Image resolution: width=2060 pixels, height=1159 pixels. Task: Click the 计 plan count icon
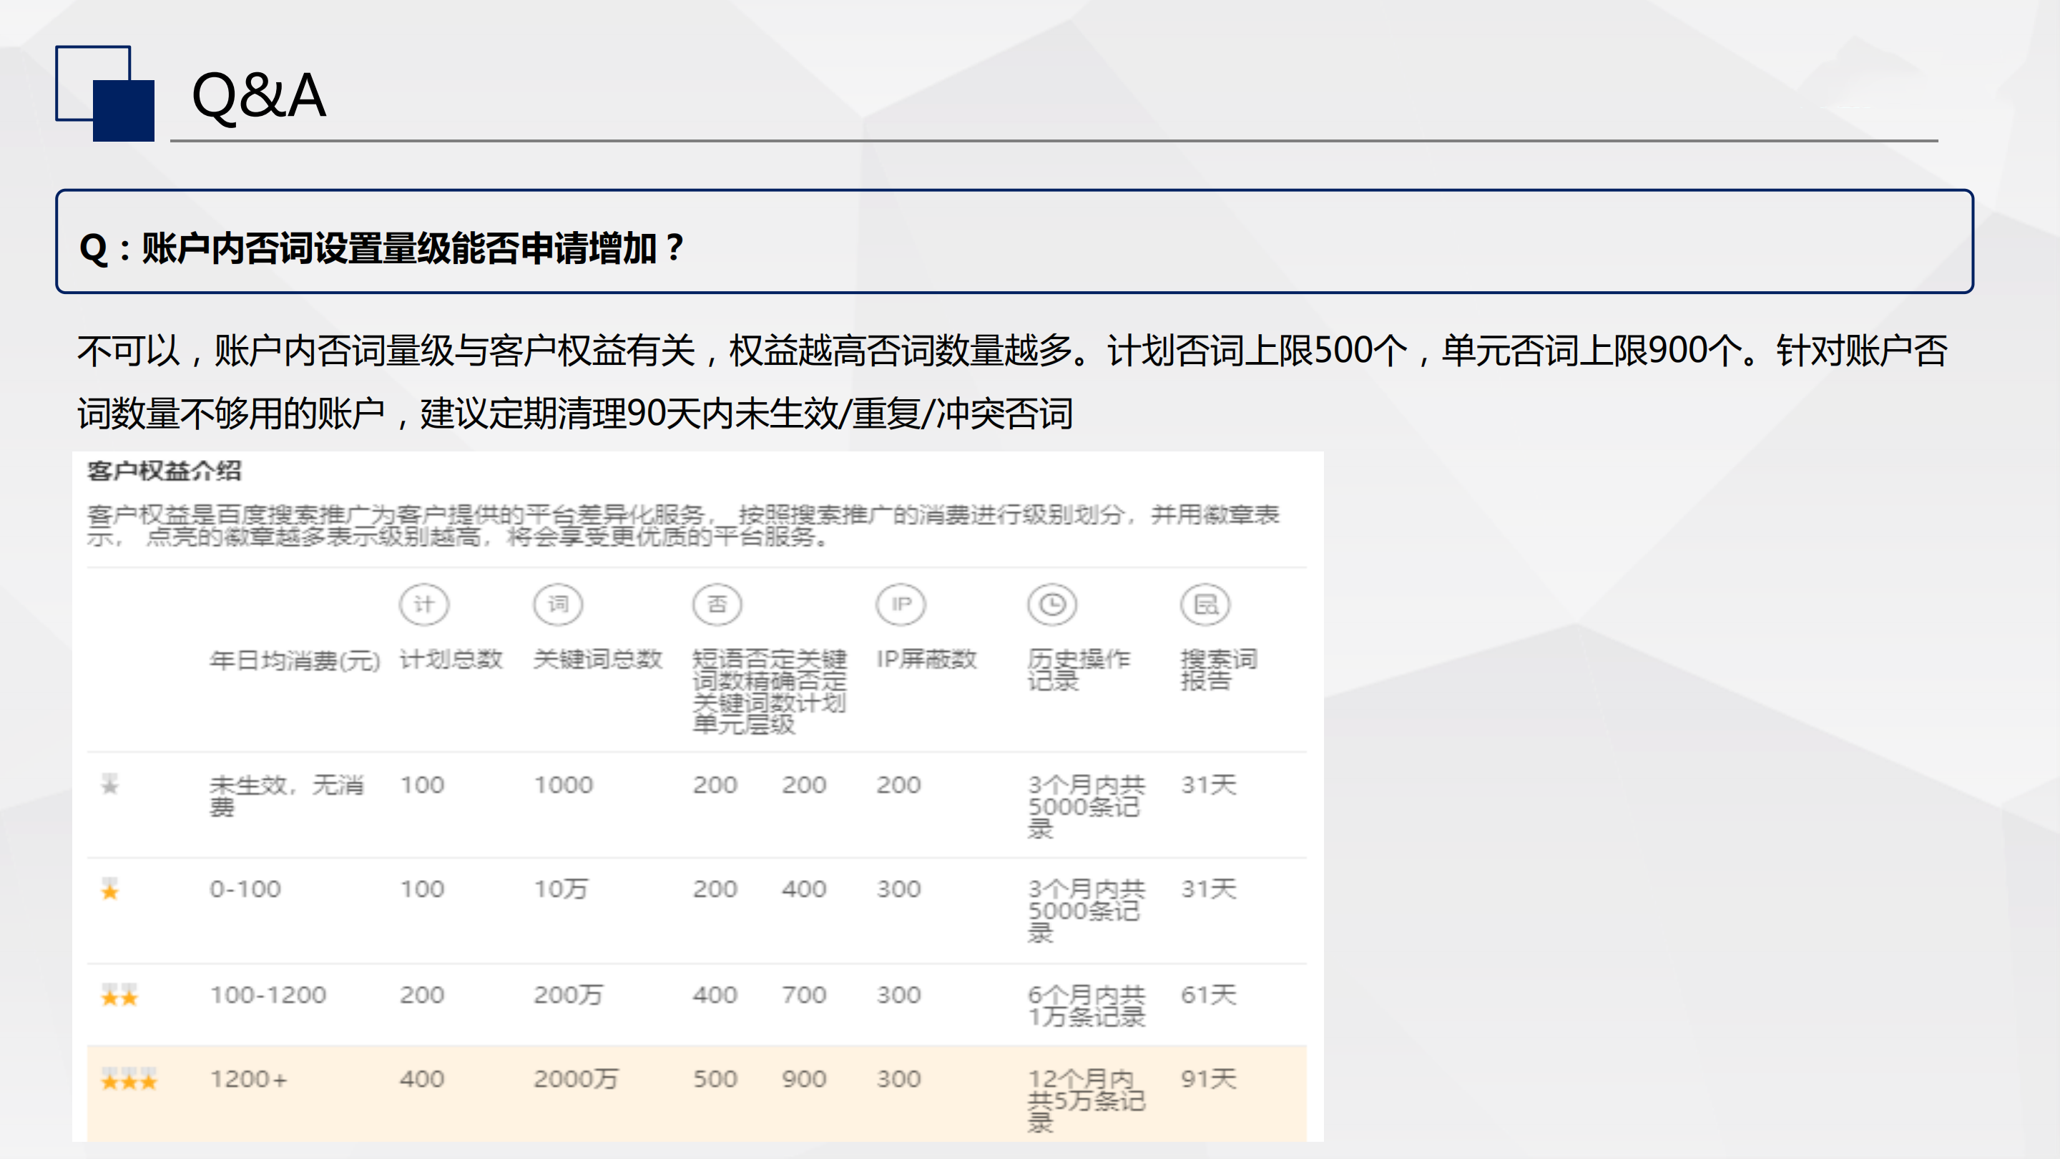(424, 605)
